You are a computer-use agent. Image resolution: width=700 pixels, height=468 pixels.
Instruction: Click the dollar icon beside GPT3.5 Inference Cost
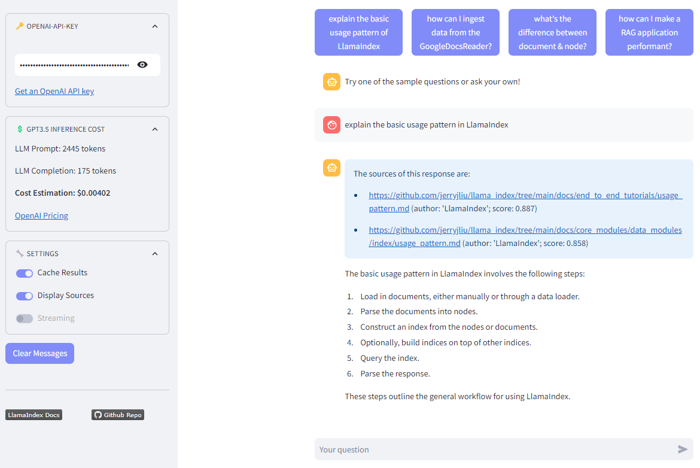click(x=20, y=129)
